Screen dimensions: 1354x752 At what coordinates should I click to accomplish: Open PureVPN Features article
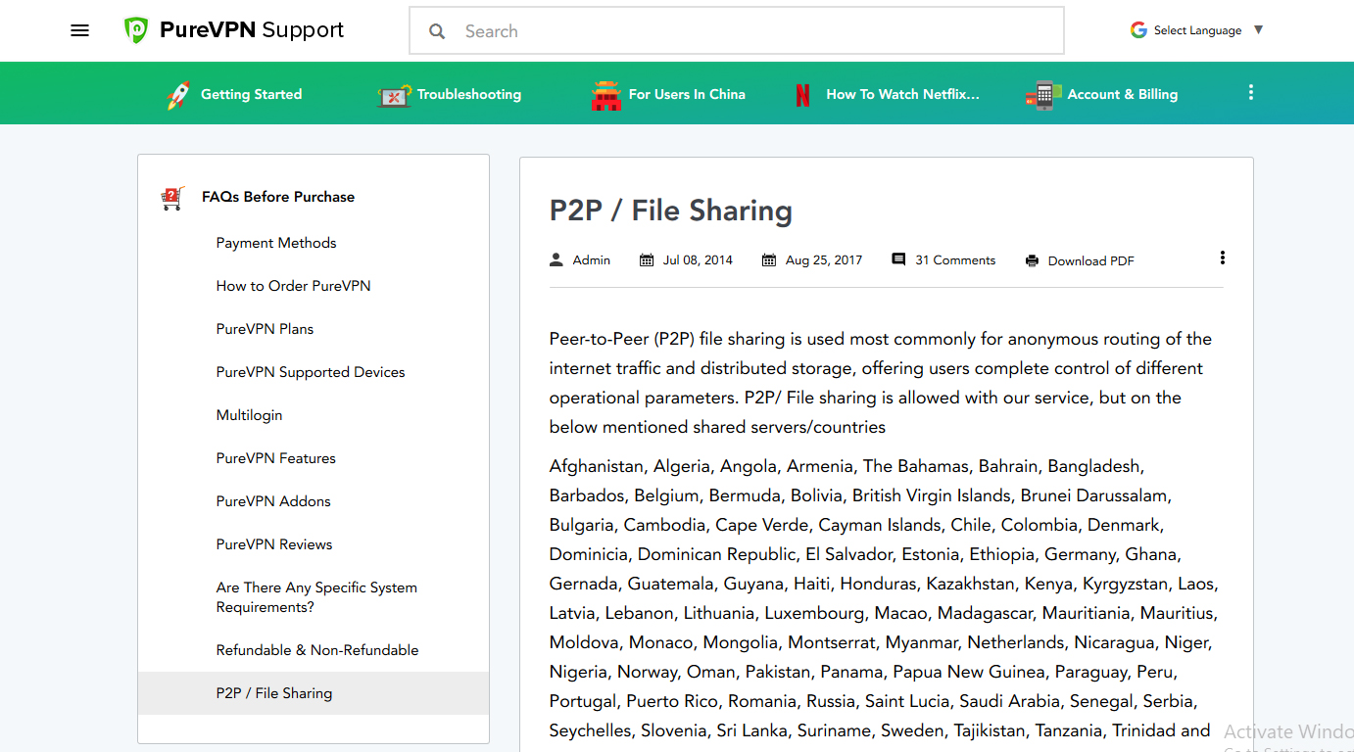click(275, 458)
